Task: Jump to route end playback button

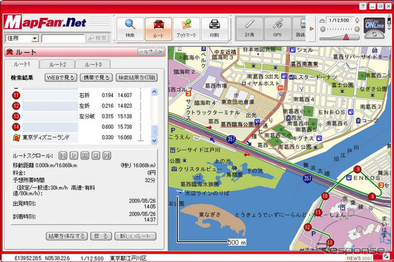Action: (x=107, y=156)
